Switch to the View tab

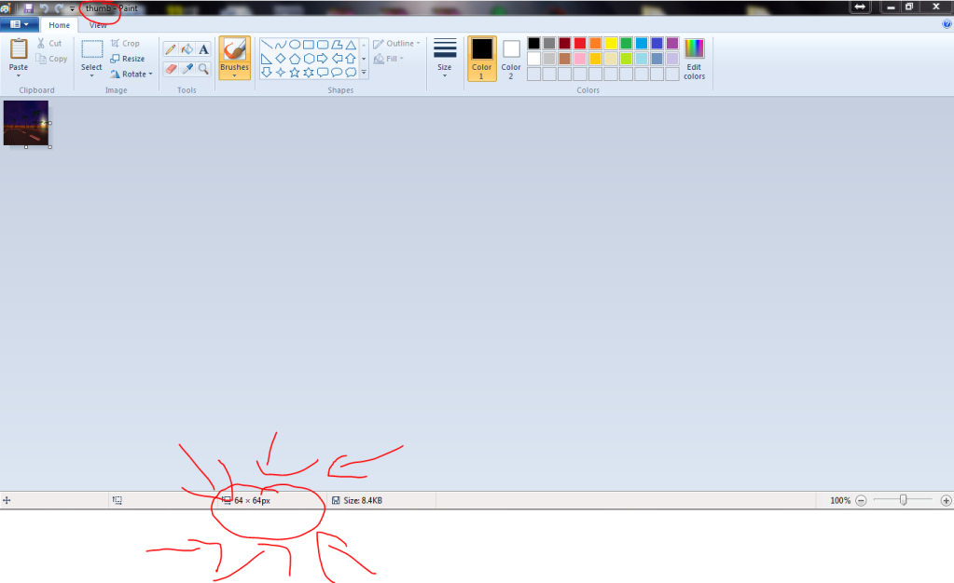pyautogui.click(x=98, y=25)
